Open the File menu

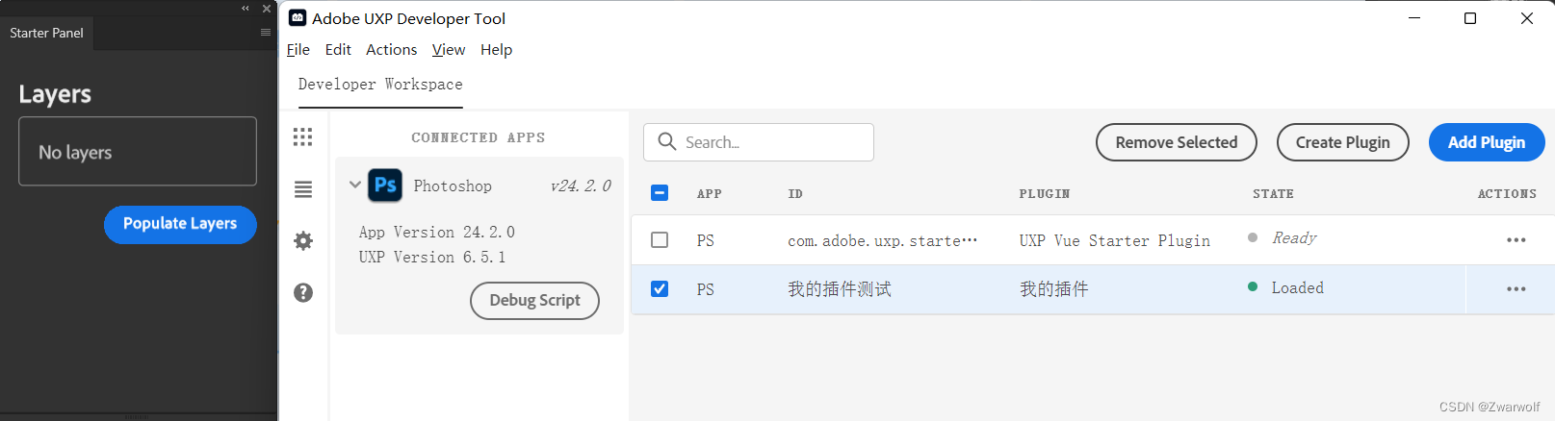[298, 49]
